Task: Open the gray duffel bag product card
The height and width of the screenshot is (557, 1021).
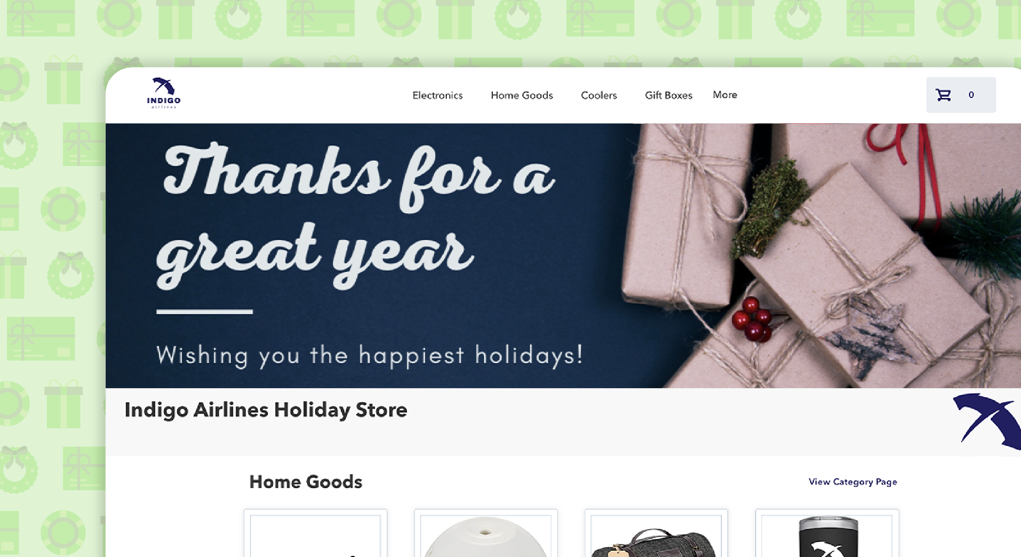Action: tap(656, 536)
